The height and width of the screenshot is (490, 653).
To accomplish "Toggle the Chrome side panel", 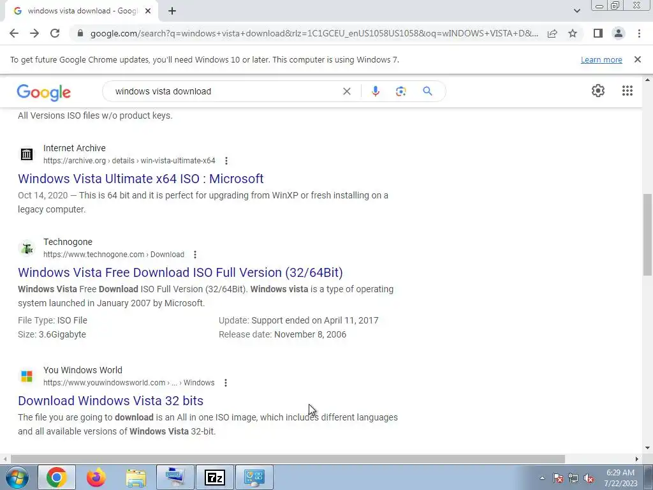I will click(598, 33).
